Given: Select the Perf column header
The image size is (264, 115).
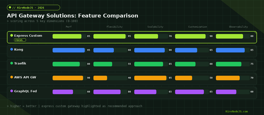Looking at the screenshot, I should pos(69,27).
